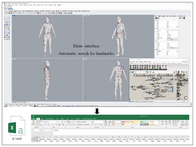Click the camera icon in Rhino properties panel
This screenshot has height=147, width=196.
pyautogui.click(x=156, y=18)
